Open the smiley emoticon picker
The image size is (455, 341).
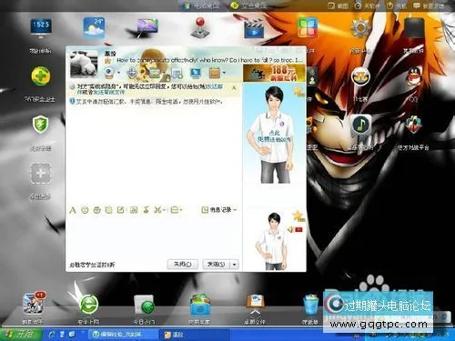85,210
